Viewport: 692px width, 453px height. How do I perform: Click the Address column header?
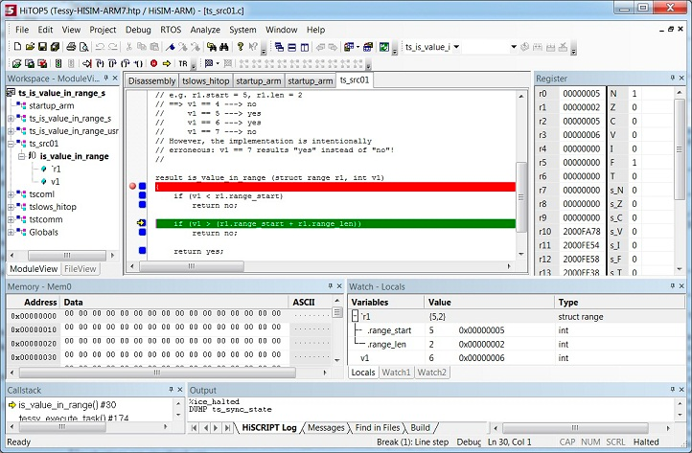[34, 302]
